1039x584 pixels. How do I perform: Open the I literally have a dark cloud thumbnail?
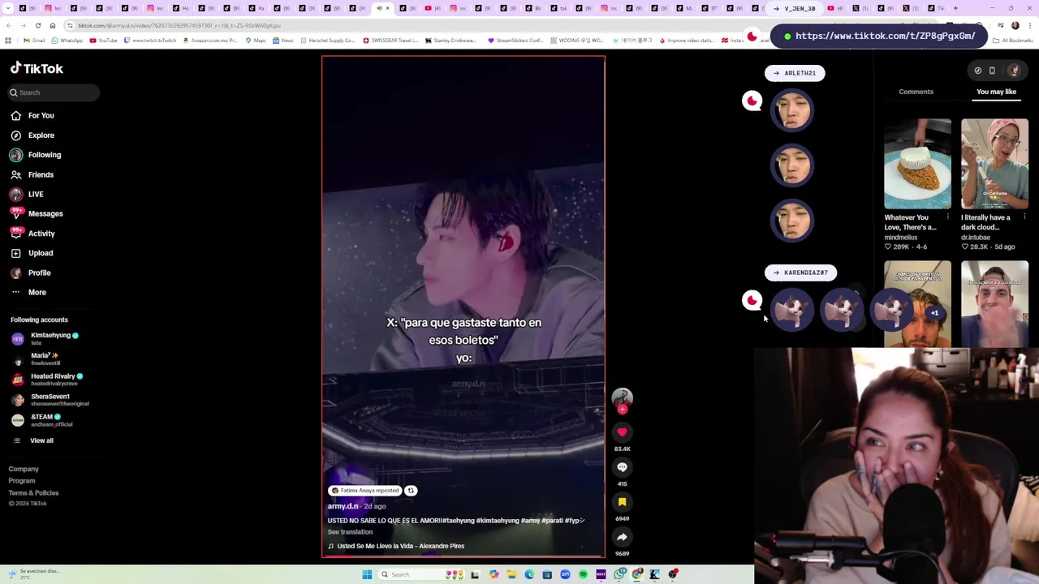pos(994,164)
